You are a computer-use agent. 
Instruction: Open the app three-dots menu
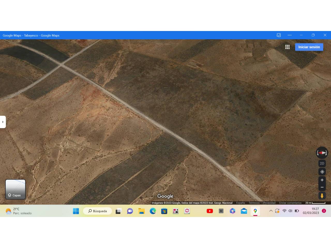pyautogui.click(x=290, y=35)
